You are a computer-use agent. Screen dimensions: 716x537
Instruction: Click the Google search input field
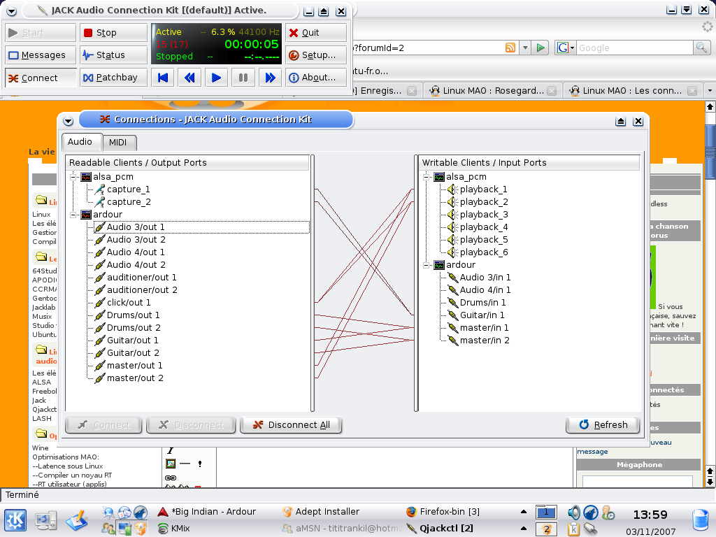tap(633, 48)
